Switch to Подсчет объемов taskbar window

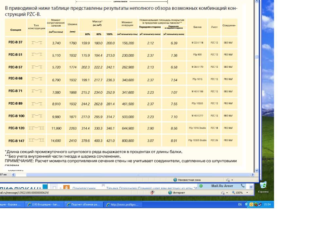(x=84, y=205)
